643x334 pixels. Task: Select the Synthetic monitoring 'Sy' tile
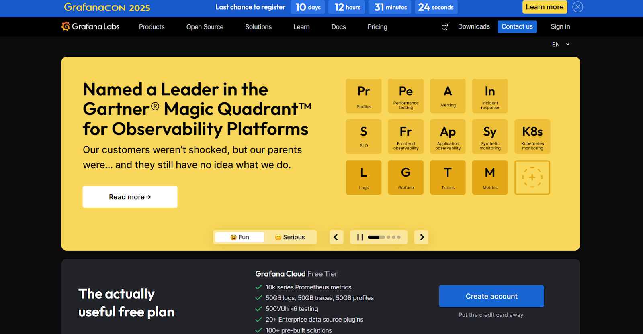pyautogui.click(x=490, y=136)
